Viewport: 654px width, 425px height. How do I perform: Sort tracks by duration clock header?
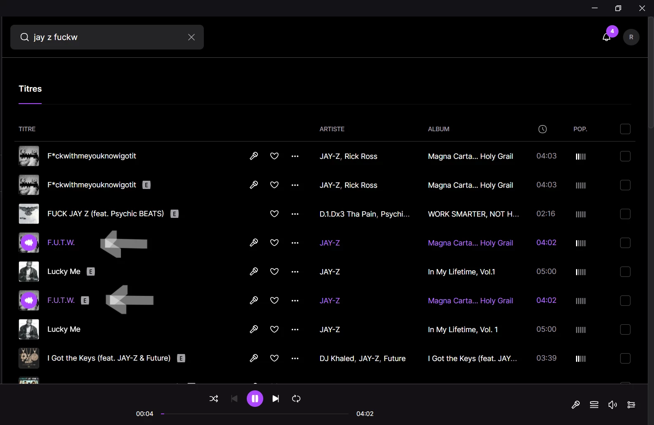point(543,129)
